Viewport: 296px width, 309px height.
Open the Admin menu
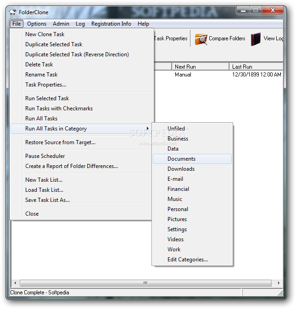[61, 24]
